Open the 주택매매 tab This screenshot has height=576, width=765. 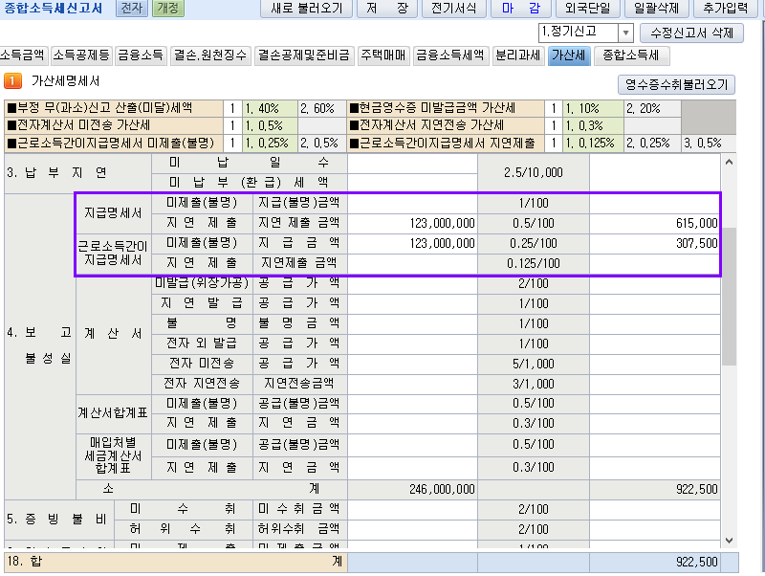tap(383, 55)
